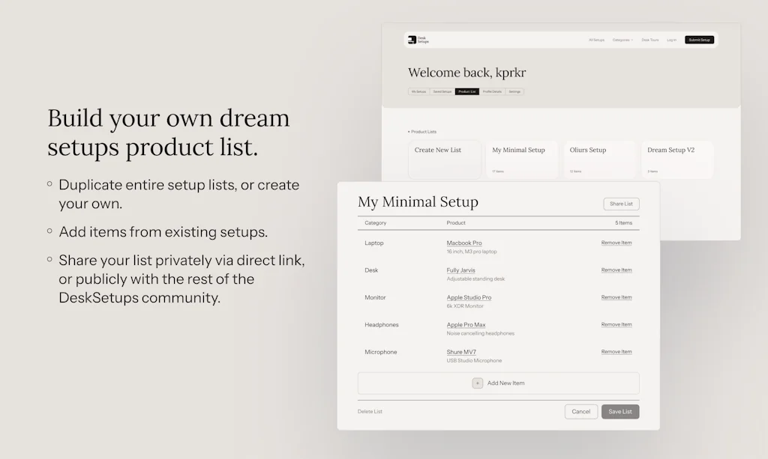Open the Dream Setup V2 list card
Screen dimensions: 768x459
[x=676, y=159]
